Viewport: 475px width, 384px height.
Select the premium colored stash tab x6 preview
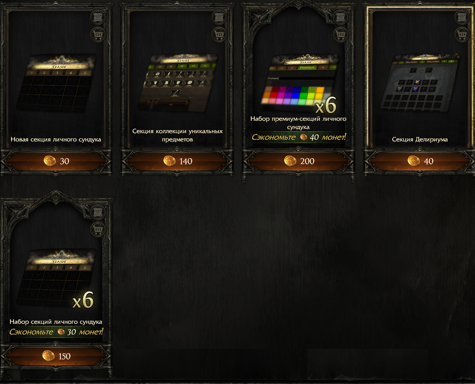tap(299, 84)
